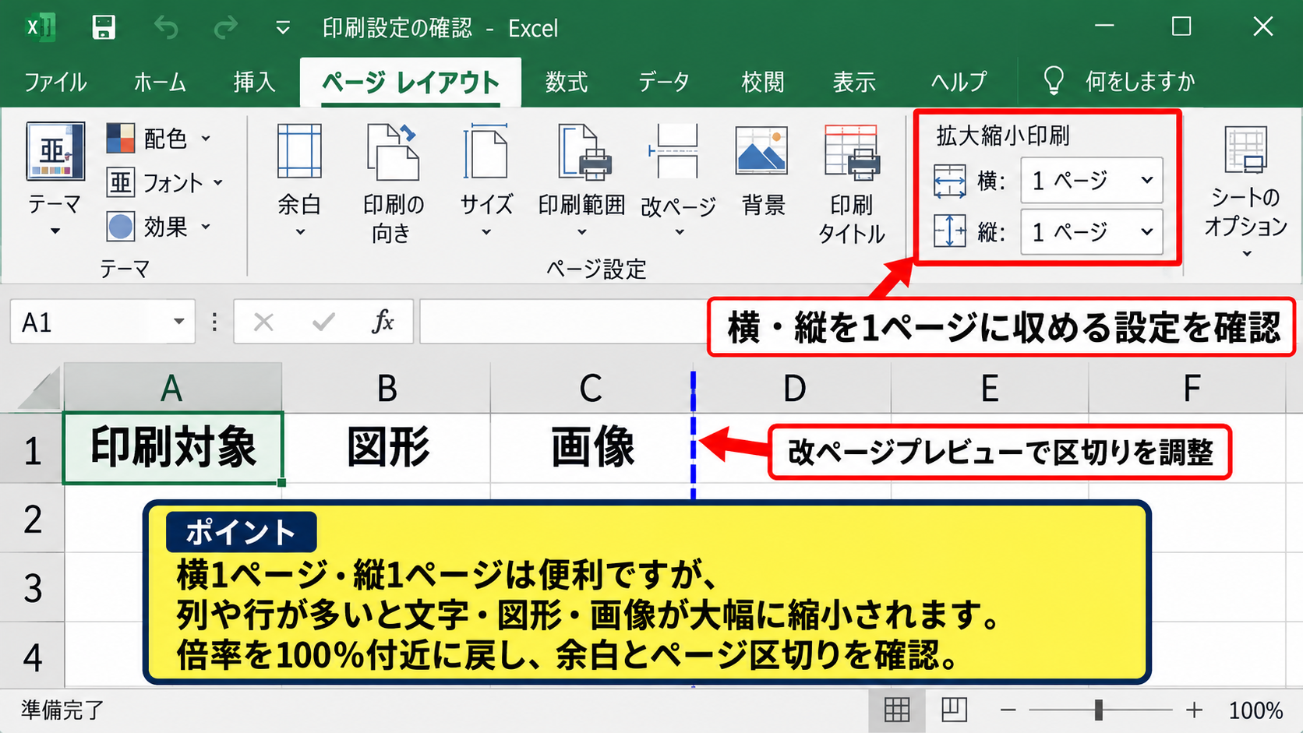
Task: Click the formula bar enter checkmark
Action: (x=323, y=322)
